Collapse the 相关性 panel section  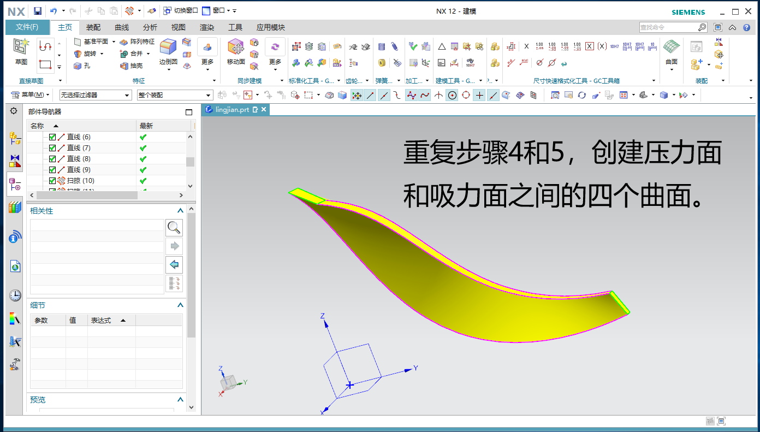click(x=180, y=211)
